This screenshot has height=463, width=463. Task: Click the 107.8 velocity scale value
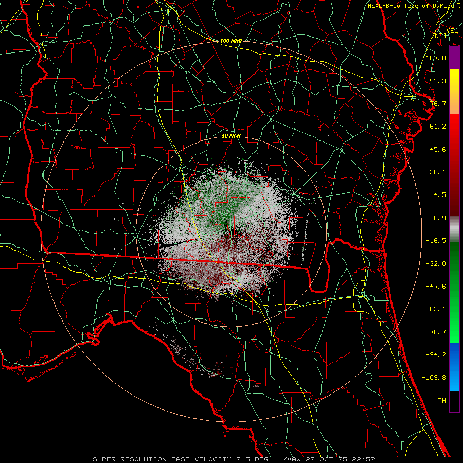pyautogui.click(x=436, y=58)
